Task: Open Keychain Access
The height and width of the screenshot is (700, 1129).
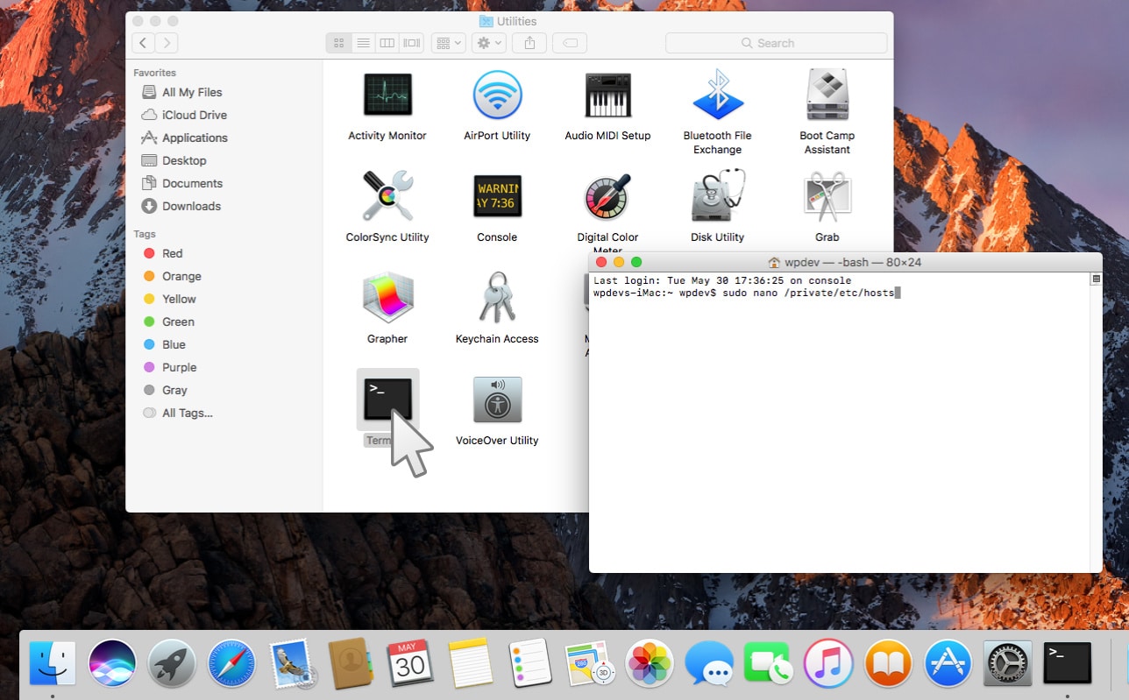Action: [497, 298]
